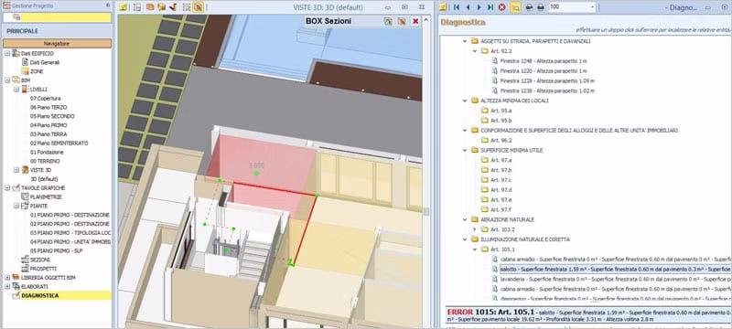Click the pin icon of Gestione Progetto panel
Viewport: 732px width, 329px height.
pyautogui.click(x=108, y=5)
